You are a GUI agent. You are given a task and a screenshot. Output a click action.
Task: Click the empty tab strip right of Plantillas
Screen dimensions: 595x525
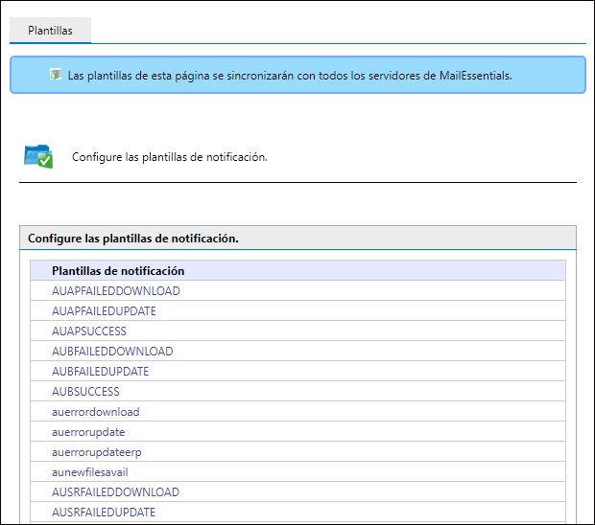pyautogui.click(x=339, y=31)
